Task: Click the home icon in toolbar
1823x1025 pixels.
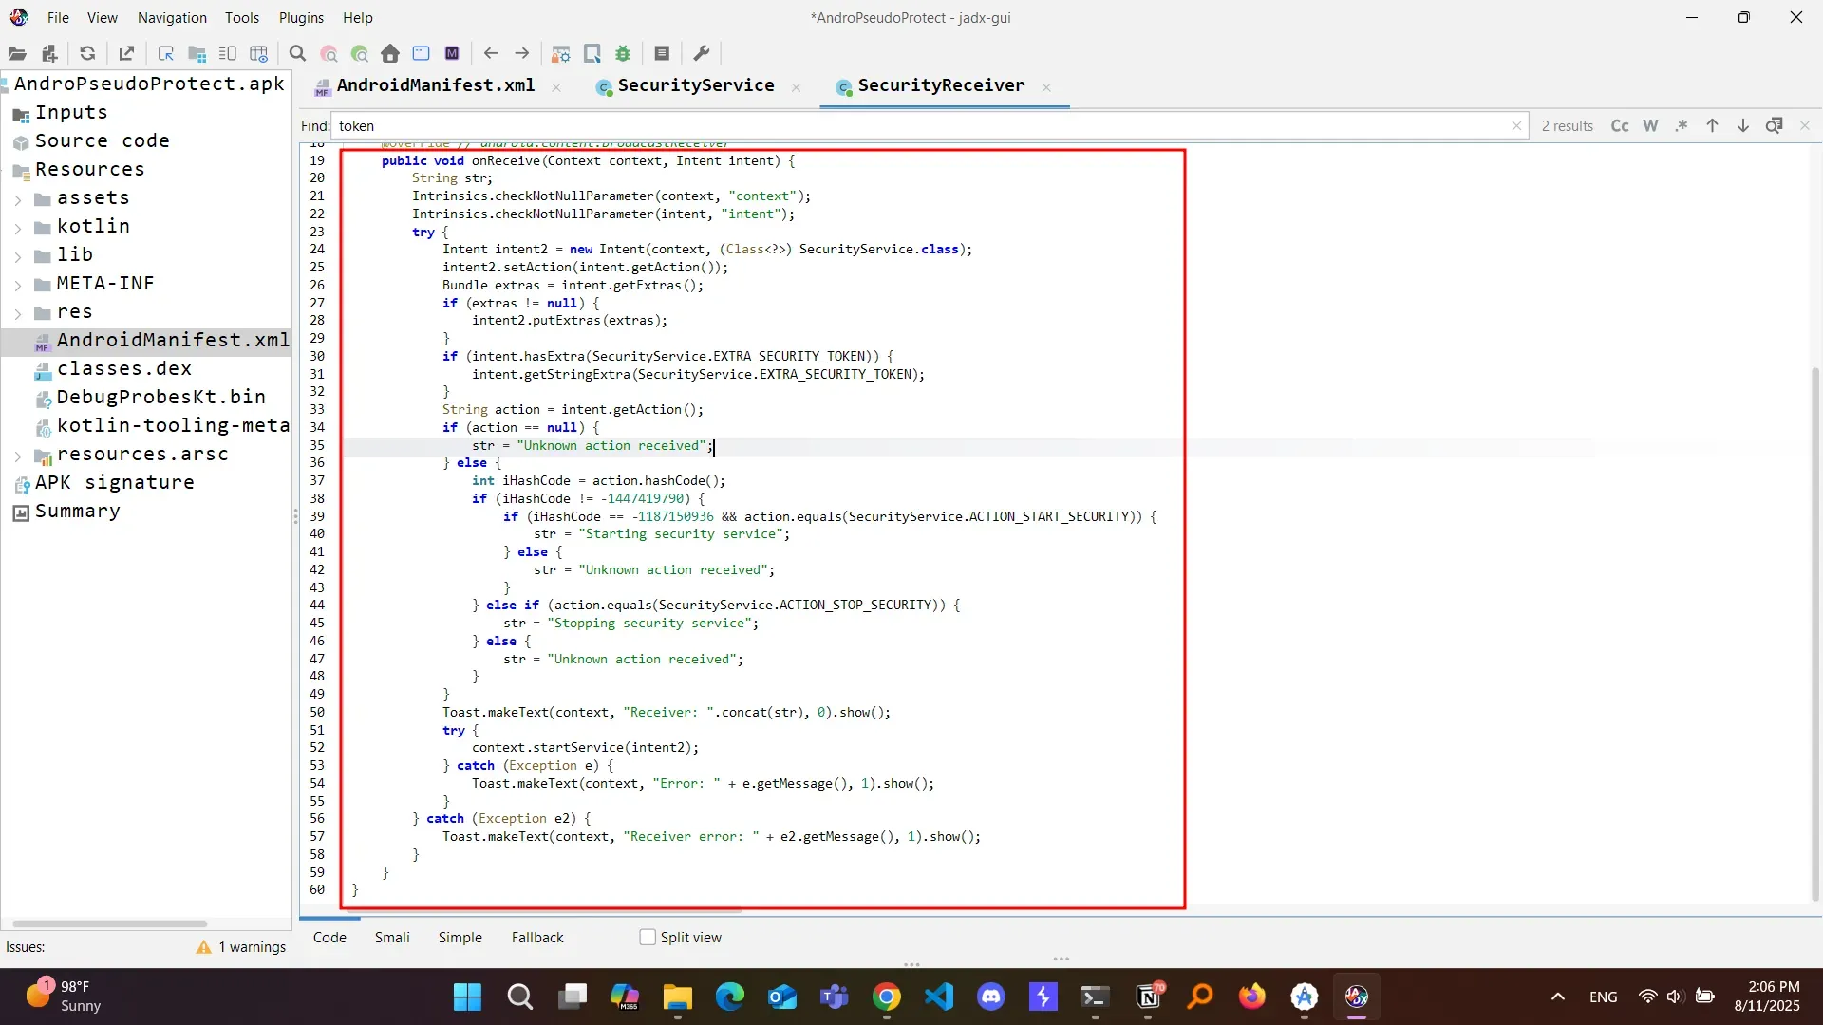Action: 390,54
